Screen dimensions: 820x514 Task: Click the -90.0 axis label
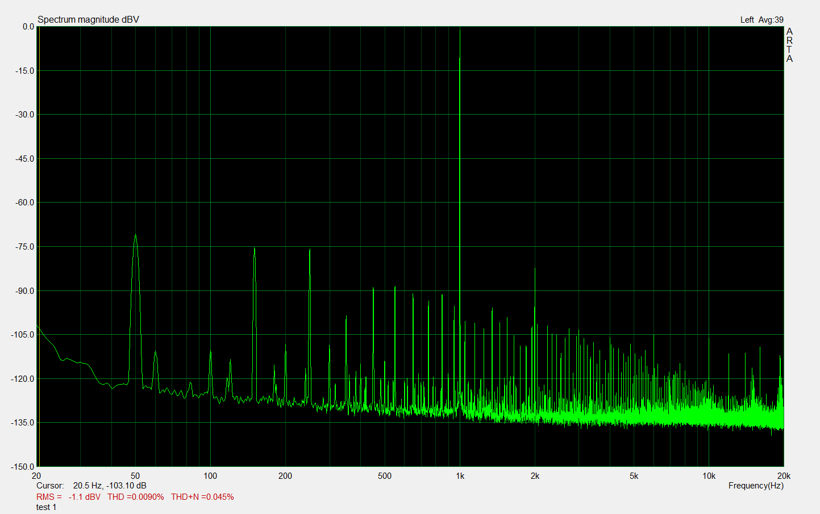point(25,291)
